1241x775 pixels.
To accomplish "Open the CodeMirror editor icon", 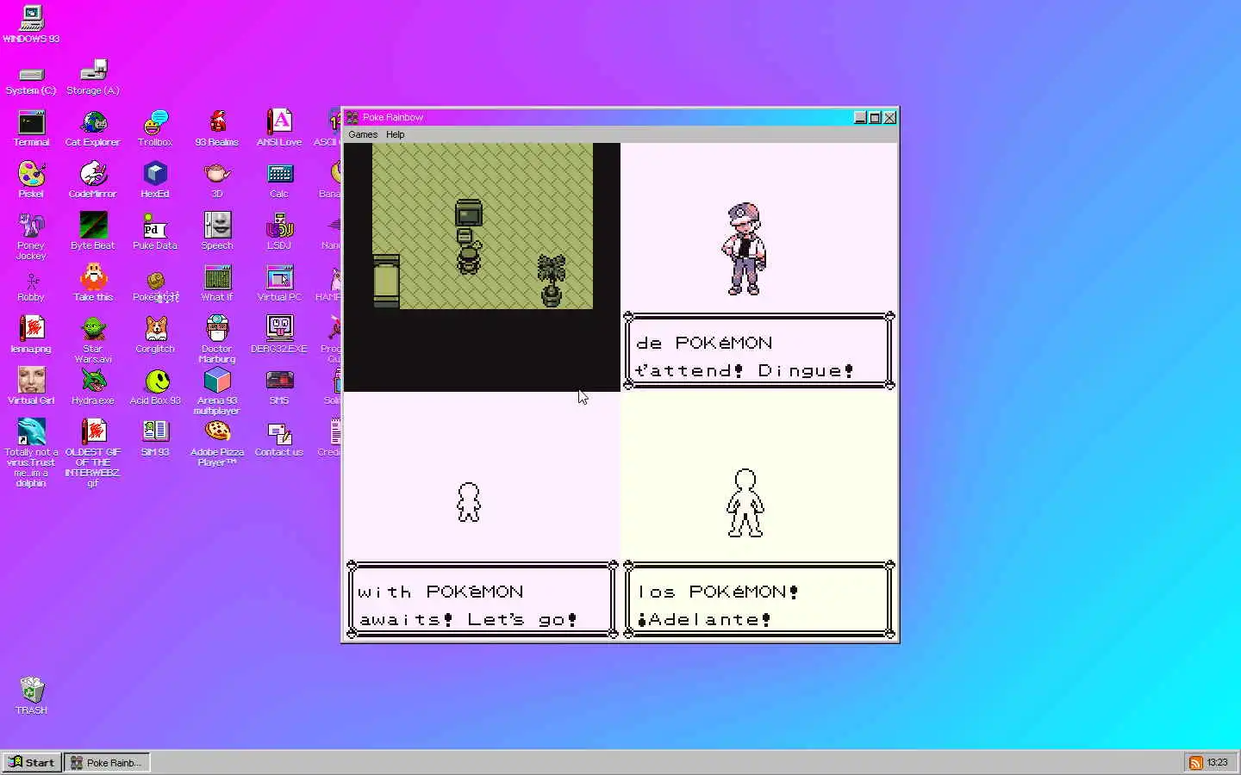I will [x=93, y=181].
